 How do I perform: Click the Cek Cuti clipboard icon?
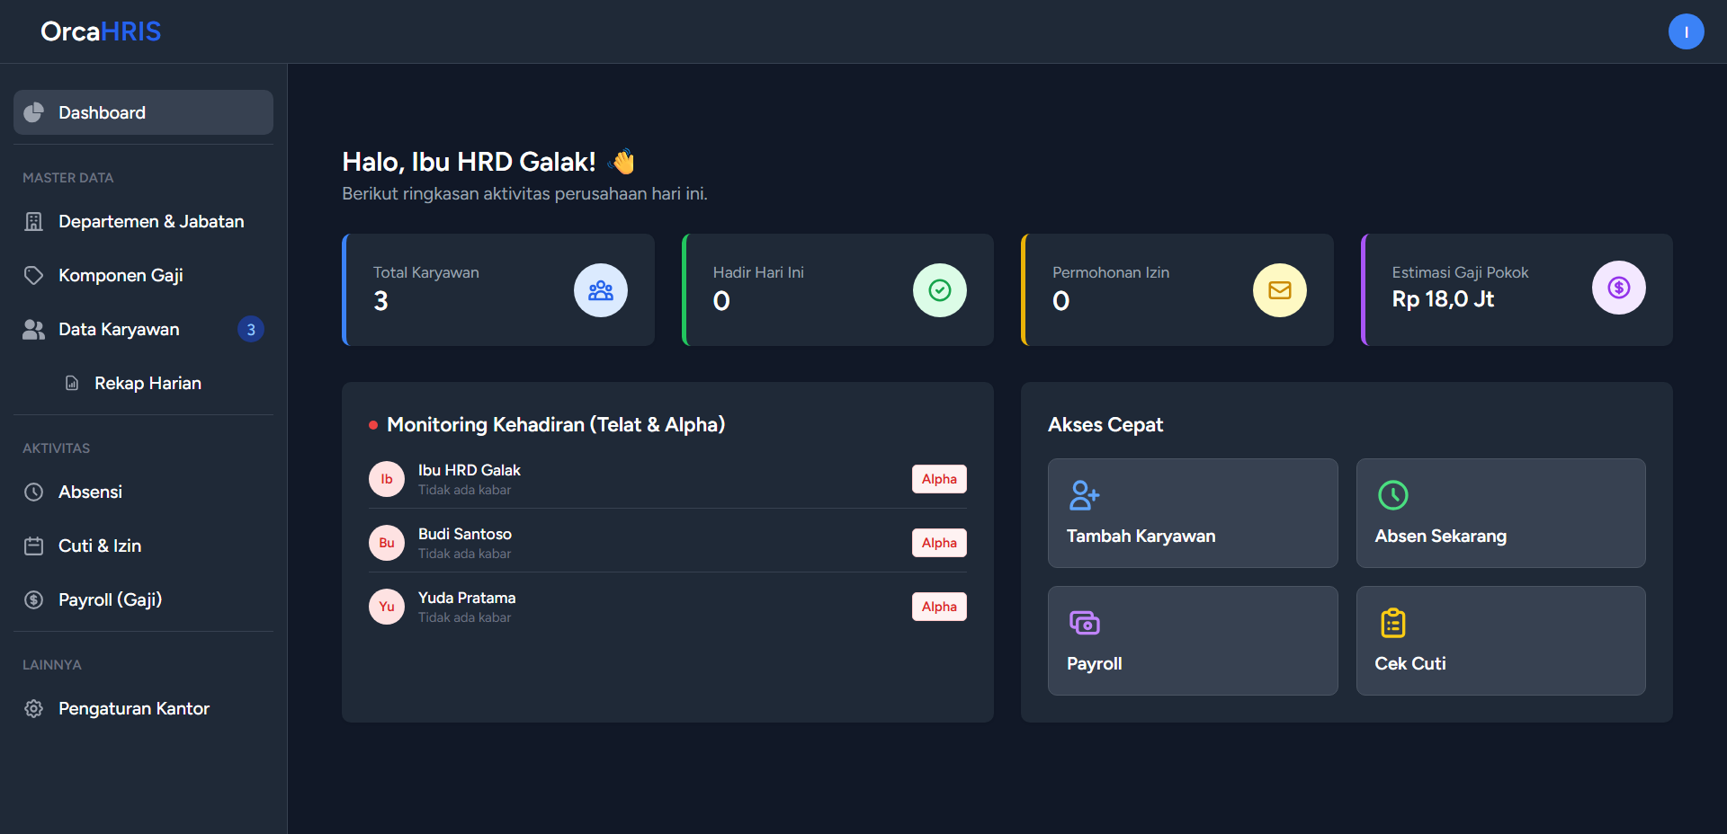point(1393,623)
